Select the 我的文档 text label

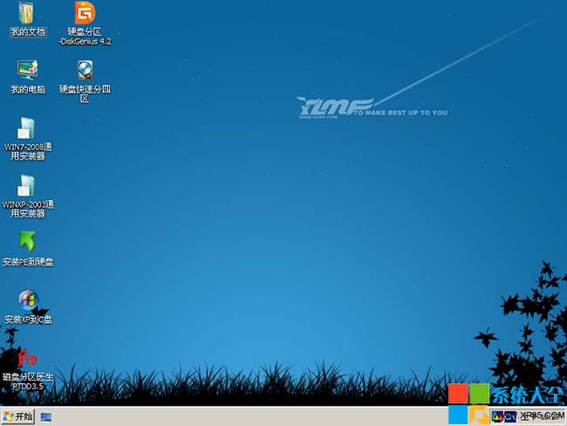point(27,32)
